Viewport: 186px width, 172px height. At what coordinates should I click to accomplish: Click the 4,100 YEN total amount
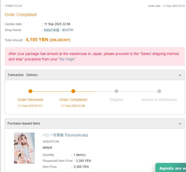coord(37,40)
